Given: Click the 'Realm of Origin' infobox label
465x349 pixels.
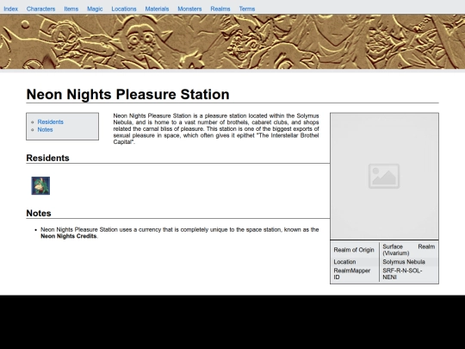Looking at the screenshot, I should coord(354,250).
